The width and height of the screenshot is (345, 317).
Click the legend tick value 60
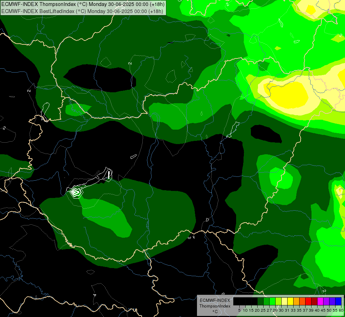click(x=341, y=310)
